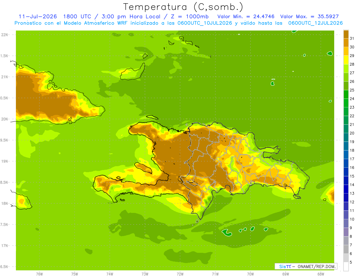Select the '0600UTC_12JUL2026' valid-until timestamp
This screenshot has width=360, height=278.
click(x=315, y=23)
